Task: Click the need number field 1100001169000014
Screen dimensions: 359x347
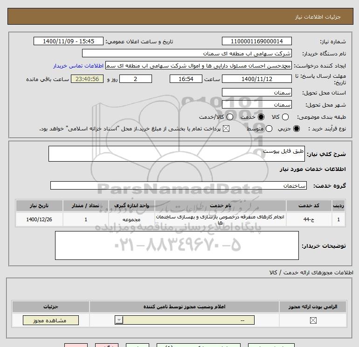Action: (x=256, y=41)
